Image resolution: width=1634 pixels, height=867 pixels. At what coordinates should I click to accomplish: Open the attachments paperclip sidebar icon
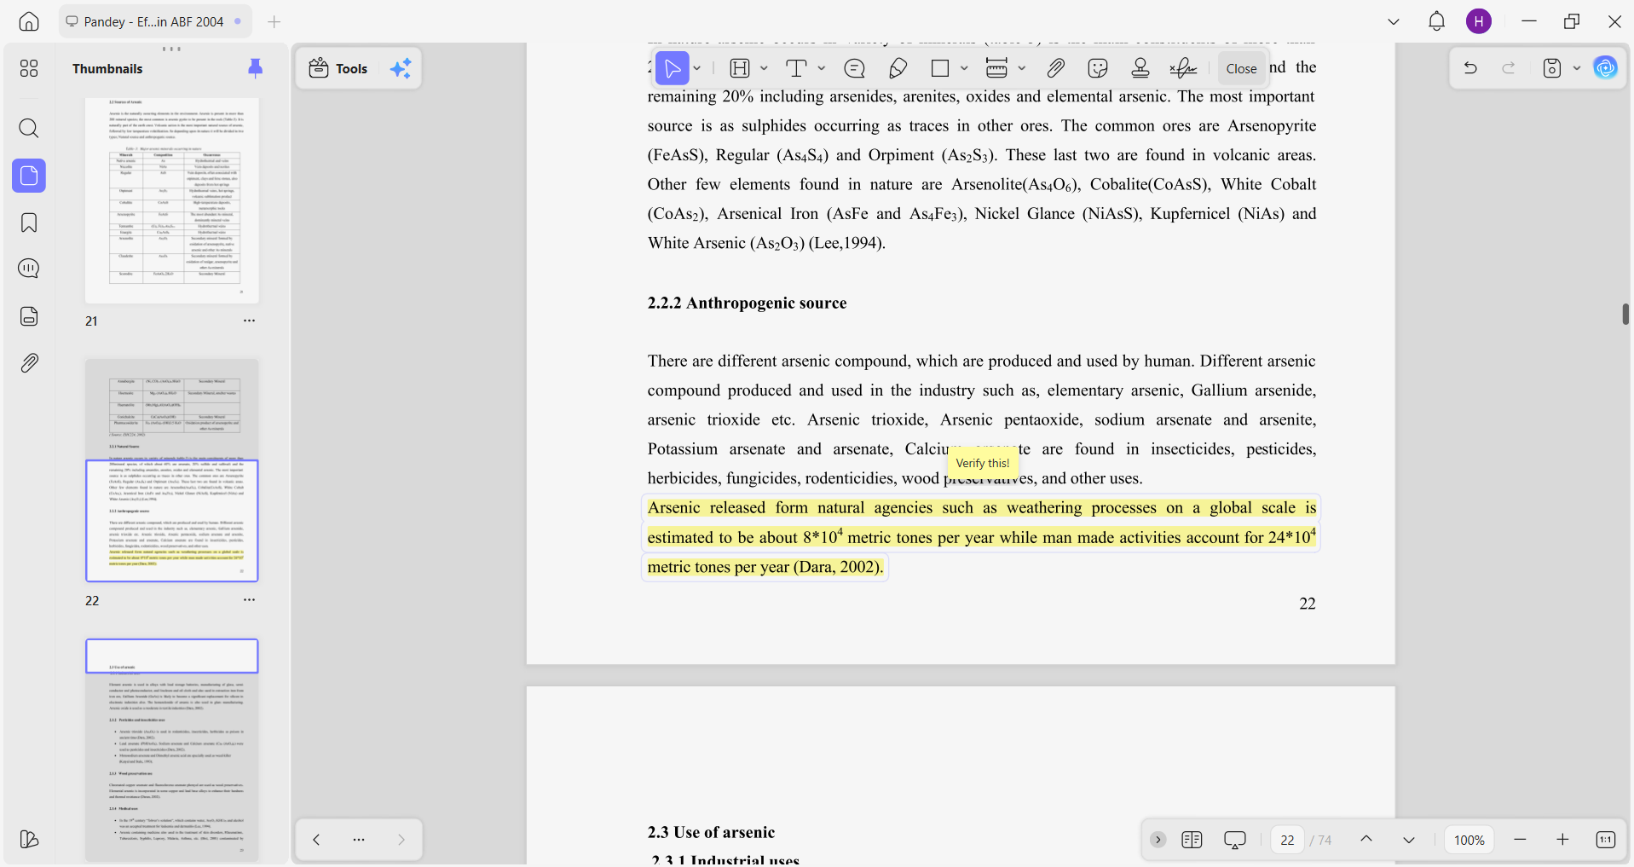click(29, 363)
